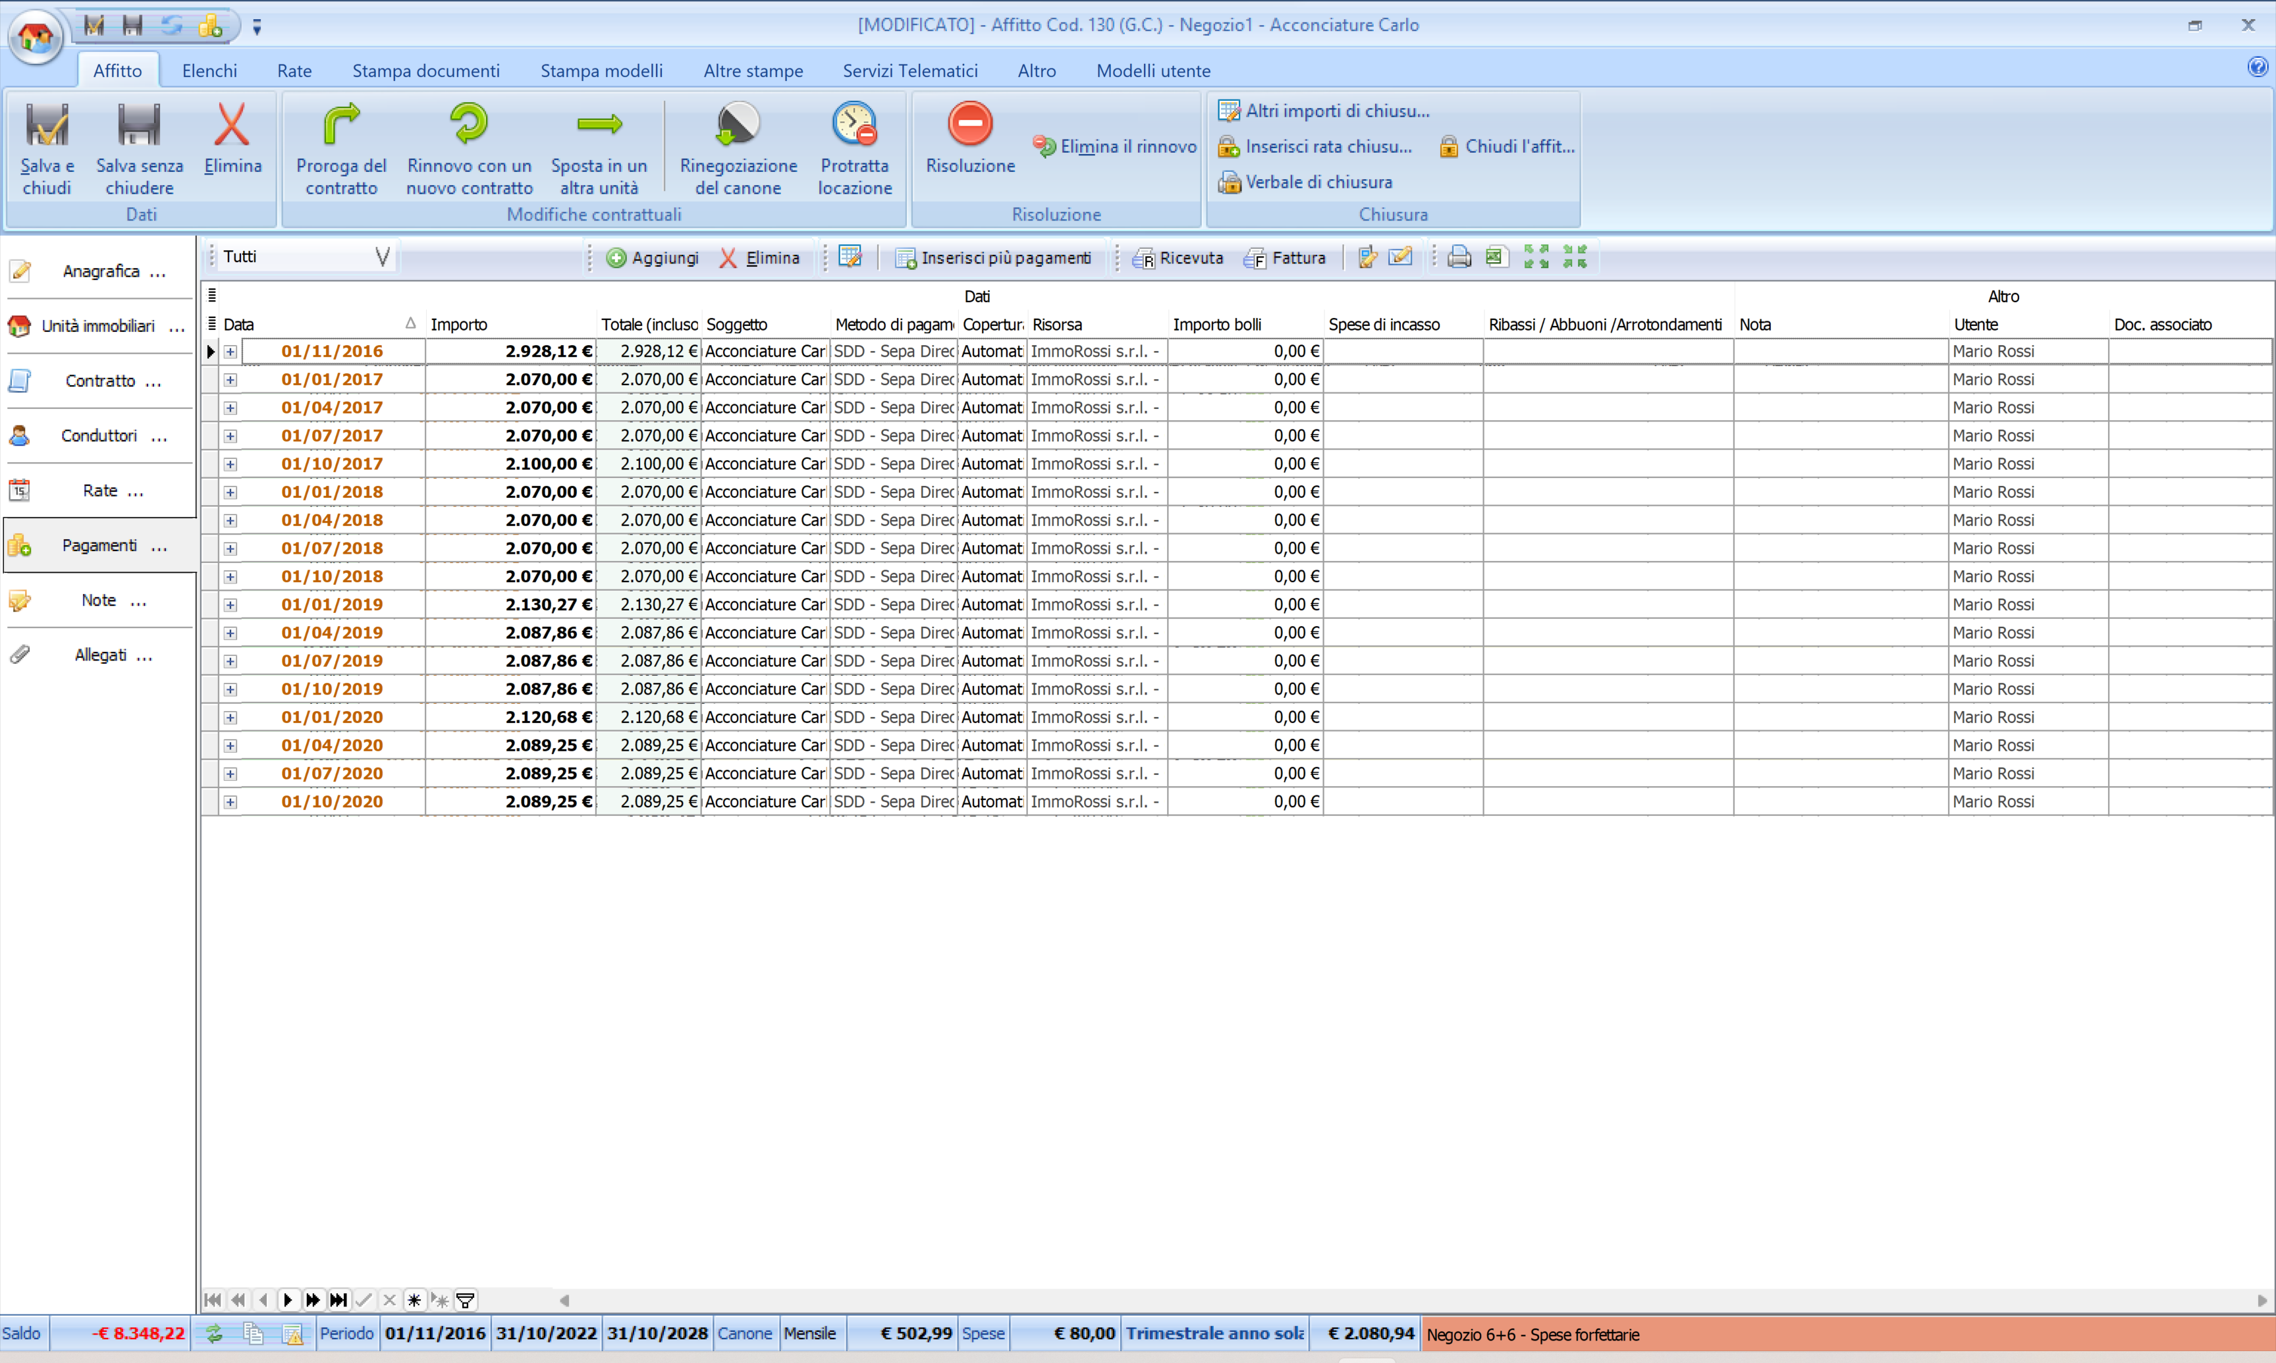Jump to next page in grid navigator

point(312,1300)
